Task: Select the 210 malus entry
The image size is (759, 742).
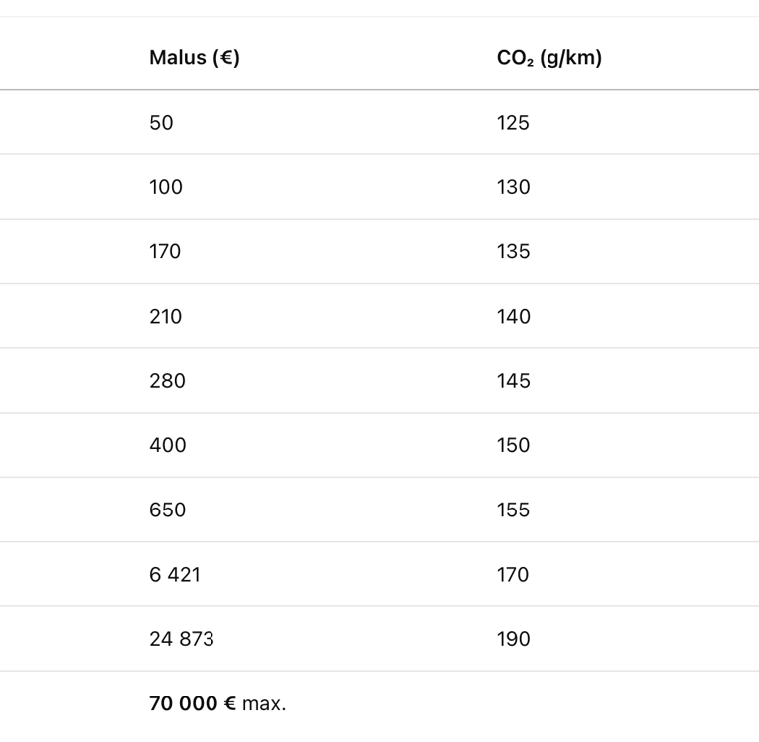Action: click(166, 317)
